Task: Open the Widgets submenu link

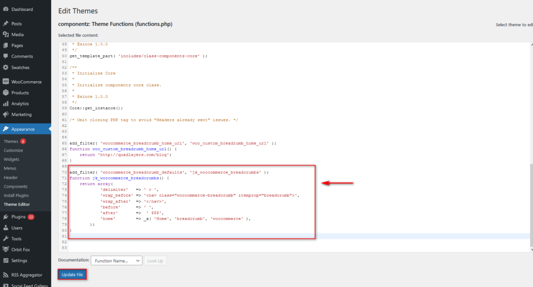Action: pyautogui.click(x=11, y=159)
